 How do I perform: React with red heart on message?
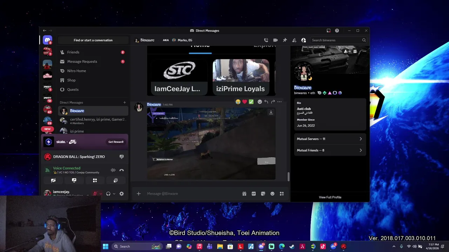(244, 102)
